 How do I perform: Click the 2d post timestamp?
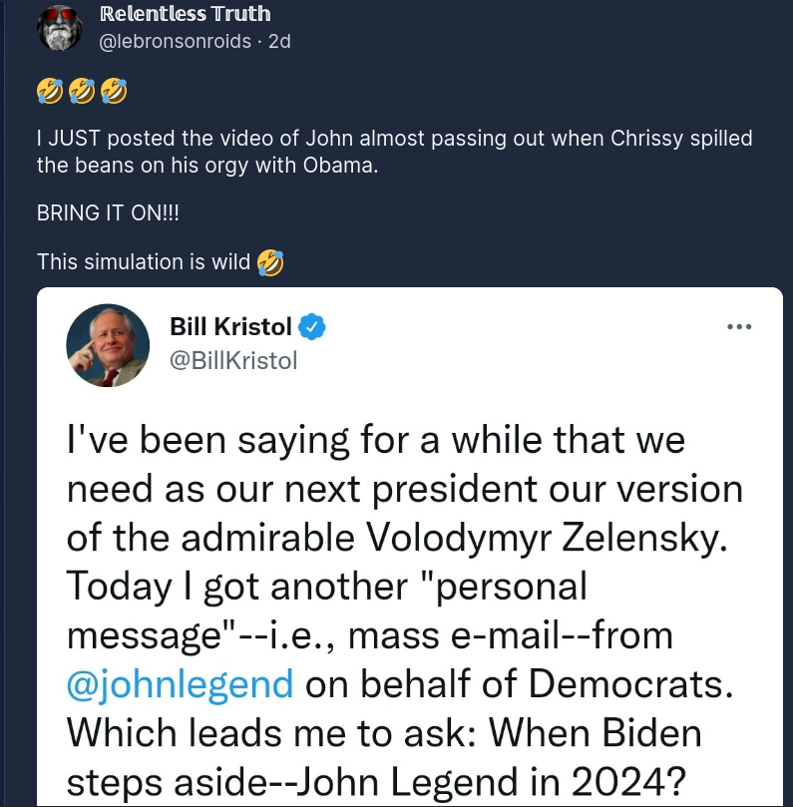(x=278, y=42)
